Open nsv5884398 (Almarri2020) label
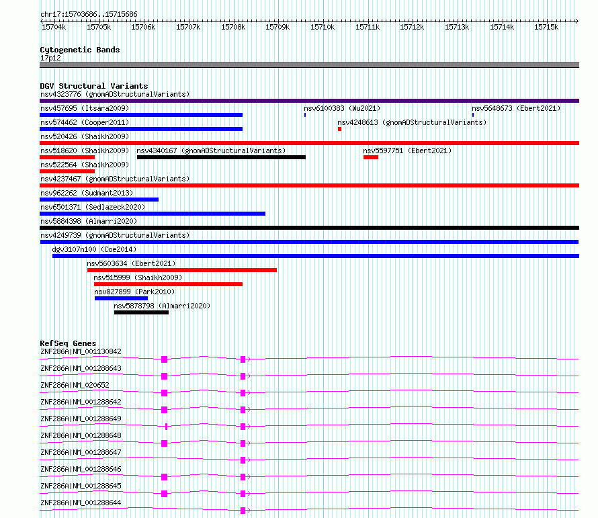598x518 pixels. click(x=89, y=221)
